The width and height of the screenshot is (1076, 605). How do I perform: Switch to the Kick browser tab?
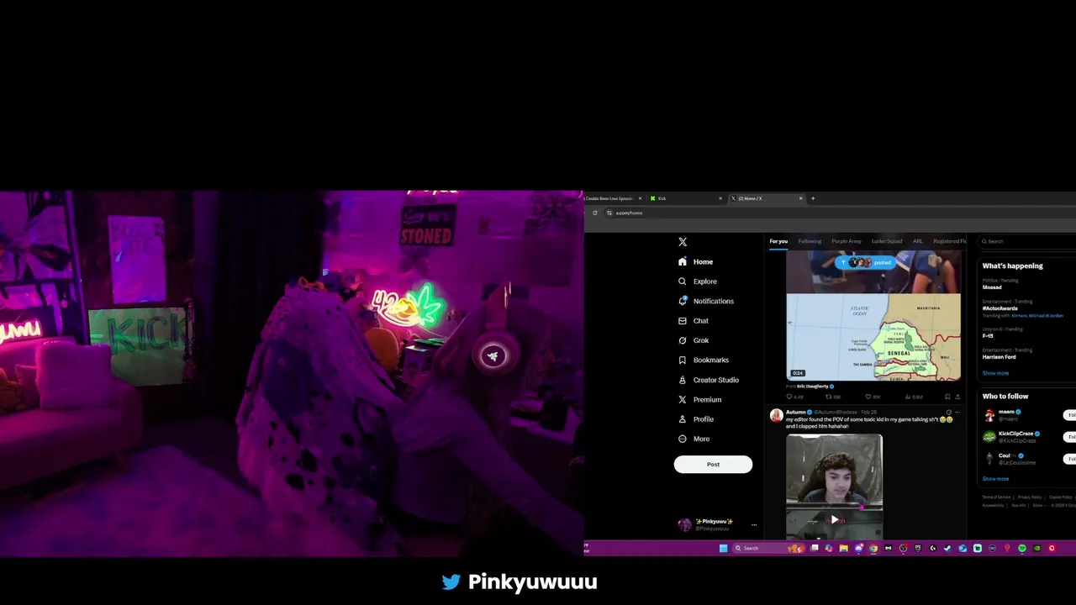pos(685,198)
